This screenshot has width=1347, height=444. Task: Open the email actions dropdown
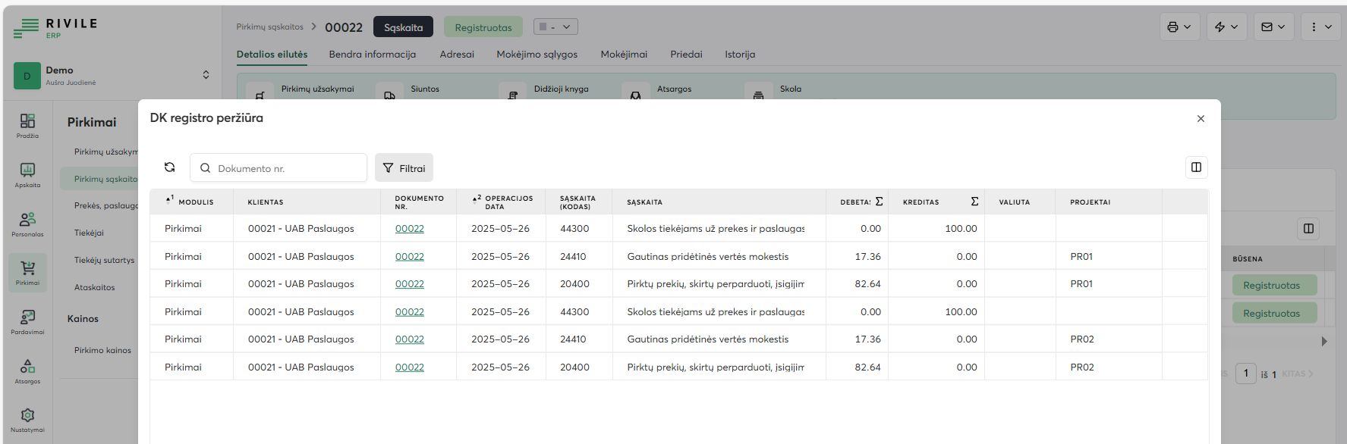coord(1273,27)
